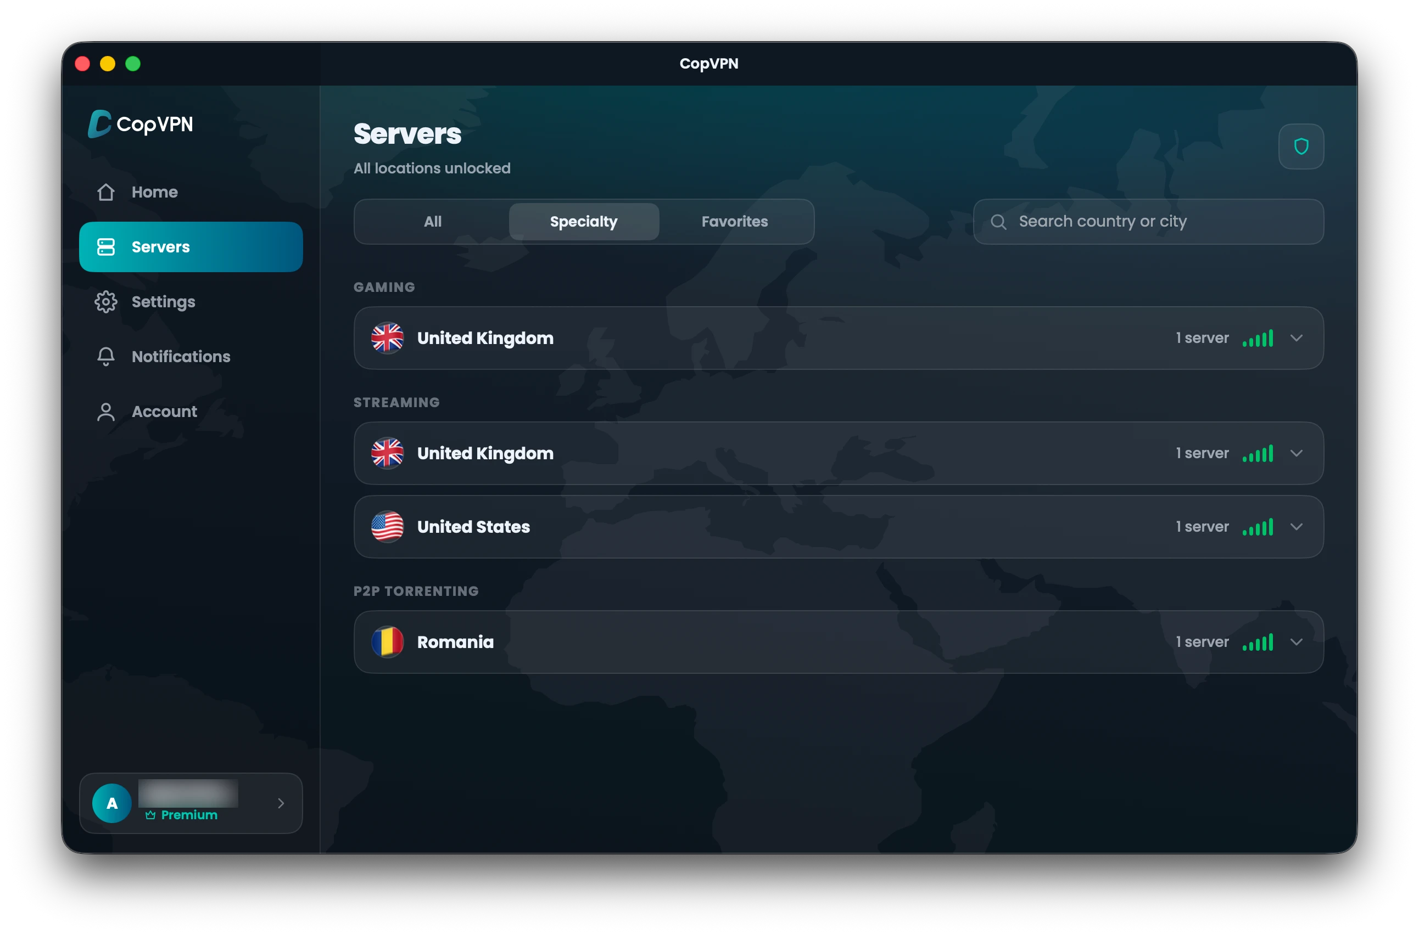Open Account from the sidebar
The height and width of the screenshot is (935, 1419).
(191, 412)
